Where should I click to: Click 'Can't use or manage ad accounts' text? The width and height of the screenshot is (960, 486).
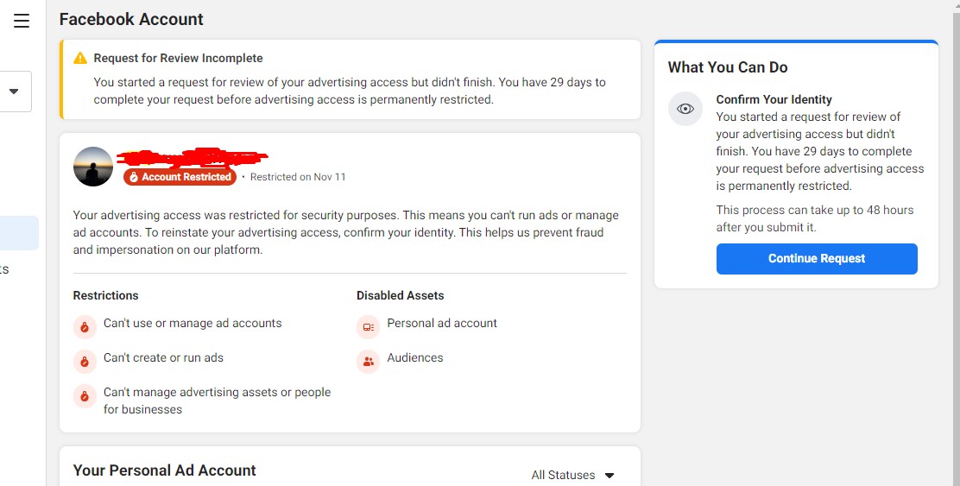(x=193, y=323)
